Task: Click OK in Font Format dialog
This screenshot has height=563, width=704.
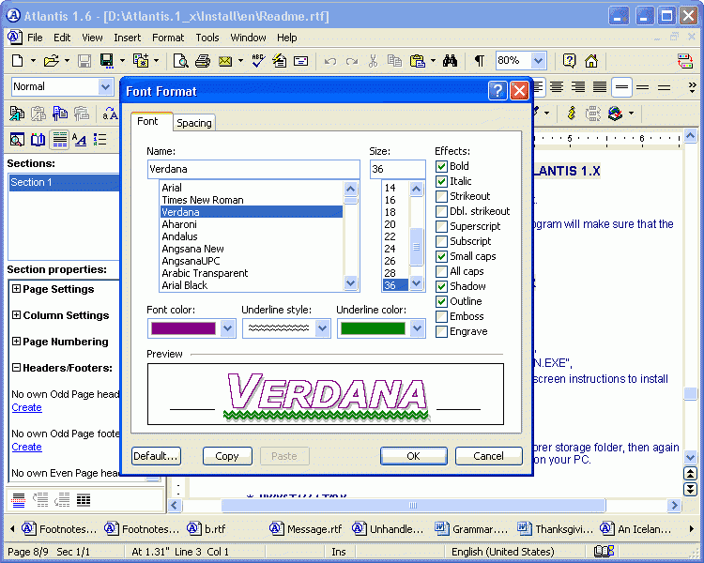Action: click(x=414, y=456)
